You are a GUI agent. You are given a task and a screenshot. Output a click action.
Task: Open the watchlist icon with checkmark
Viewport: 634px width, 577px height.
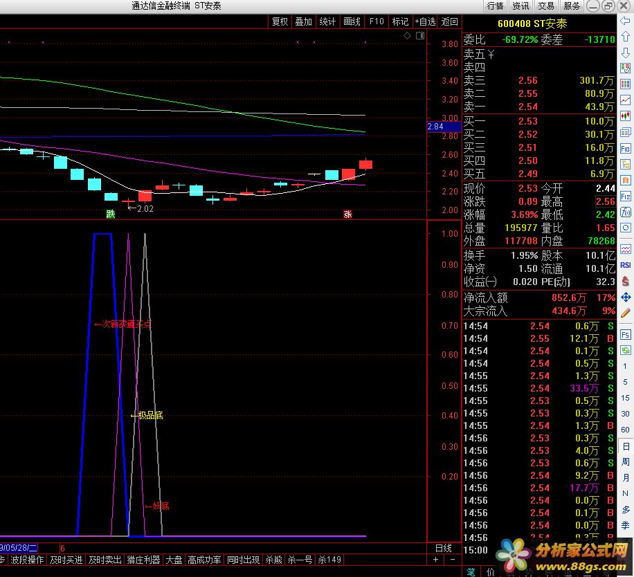click(626, 68)
